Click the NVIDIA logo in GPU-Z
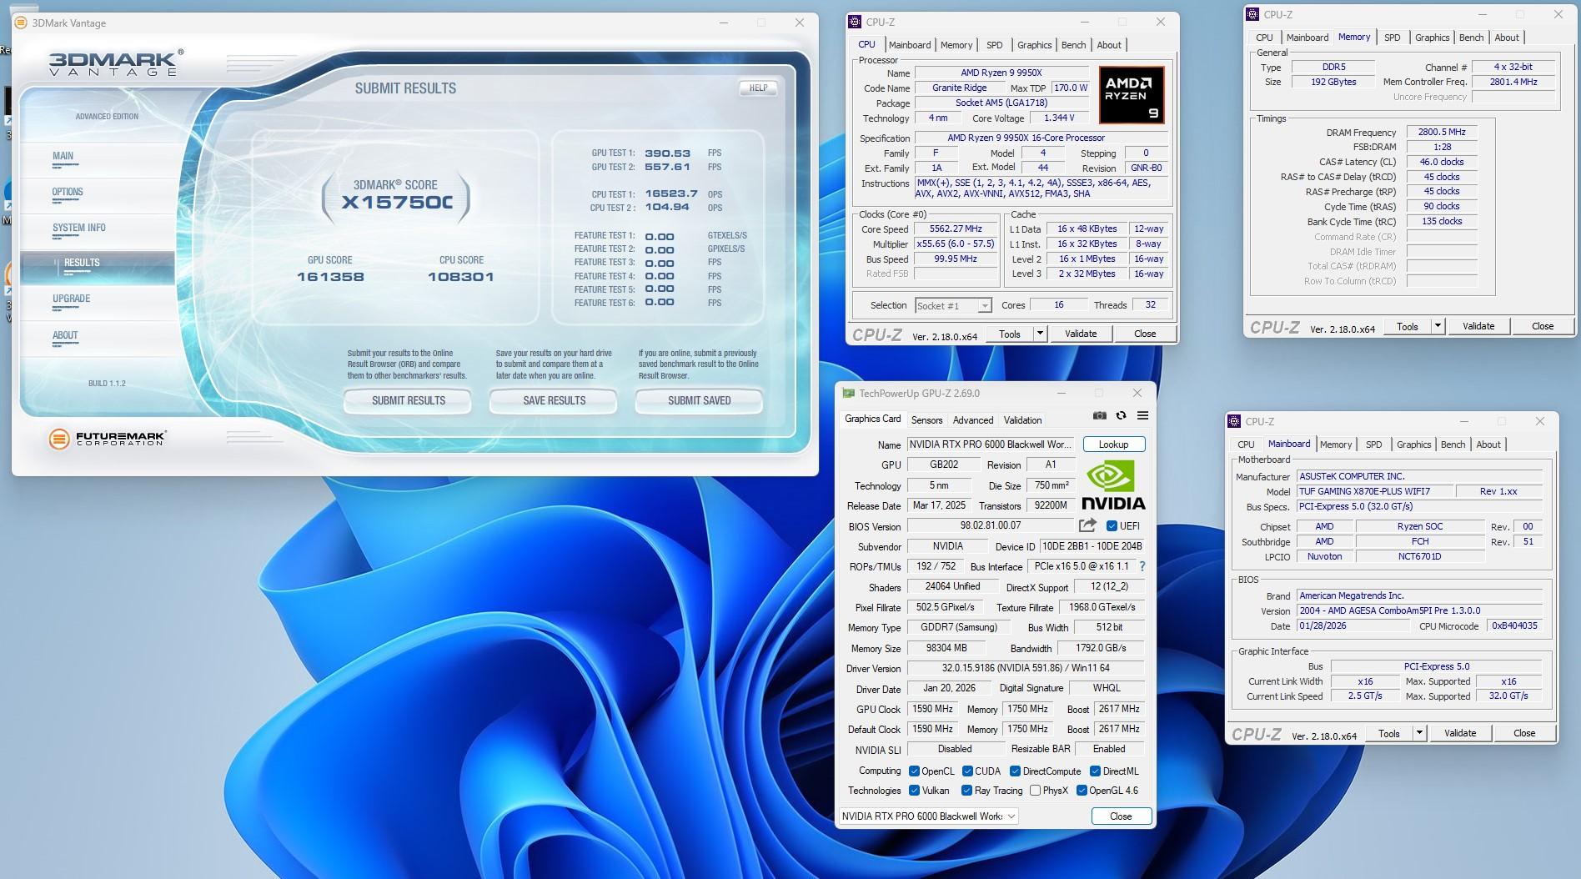This screenshot has width=1581, height=879. (1112, 485)
